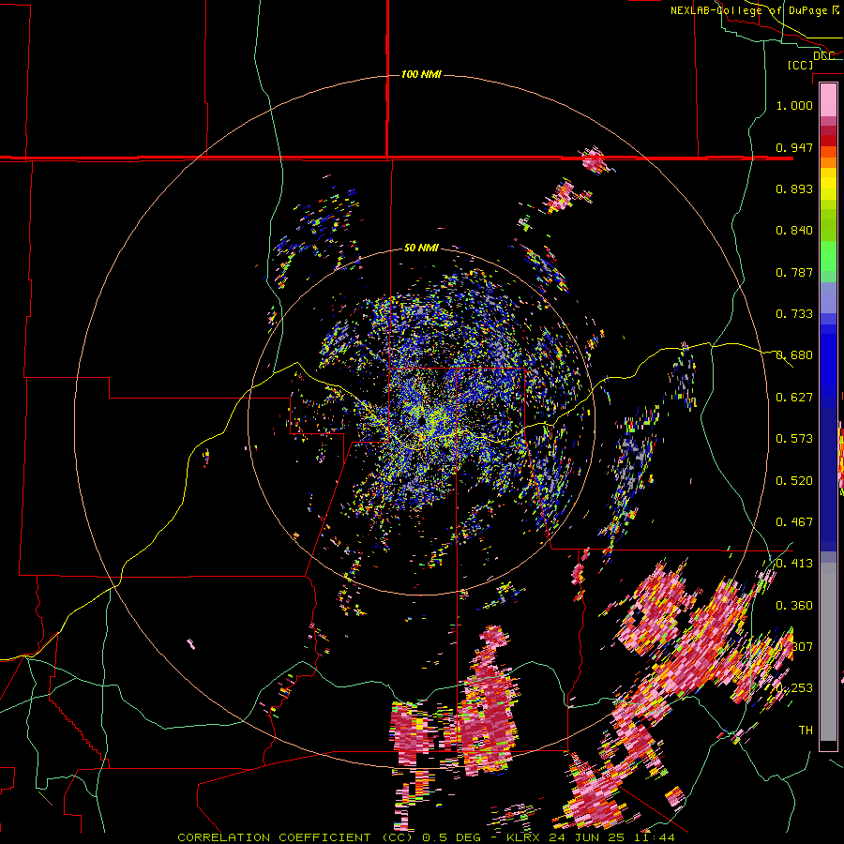This screenshot has width=844, height=844.
Task: Click the 0.787 legend value
Action: click(x=794, y=272)
